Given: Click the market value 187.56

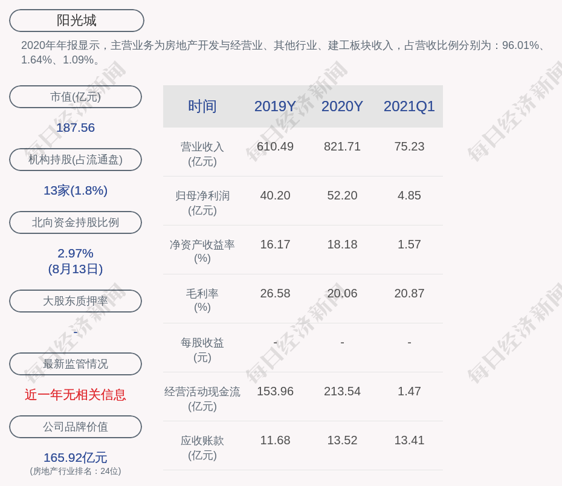Looking at the screenshot, I should pos(76,128).
